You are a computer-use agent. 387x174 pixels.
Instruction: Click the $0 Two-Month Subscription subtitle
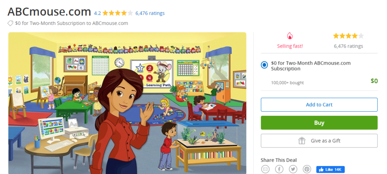point(71,23)
